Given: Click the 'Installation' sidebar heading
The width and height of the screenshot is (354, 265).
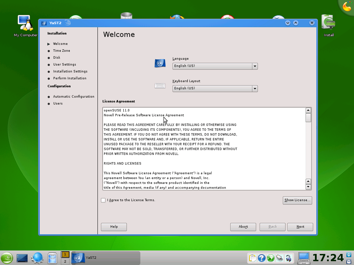Looking at the screenshot, I should pyautogui.click(x=57, y=33).
